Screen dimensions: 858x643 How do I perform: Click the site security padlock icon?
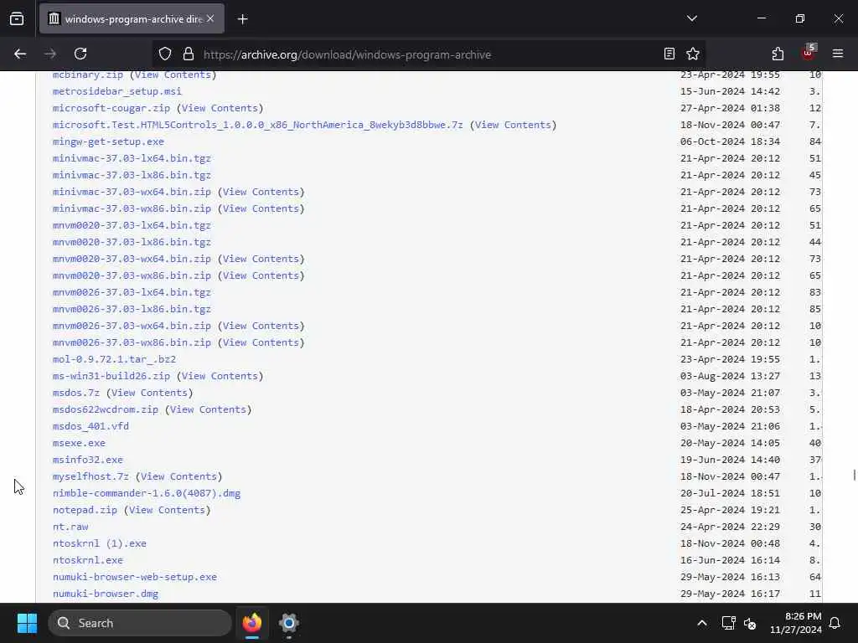coord(189,54)
